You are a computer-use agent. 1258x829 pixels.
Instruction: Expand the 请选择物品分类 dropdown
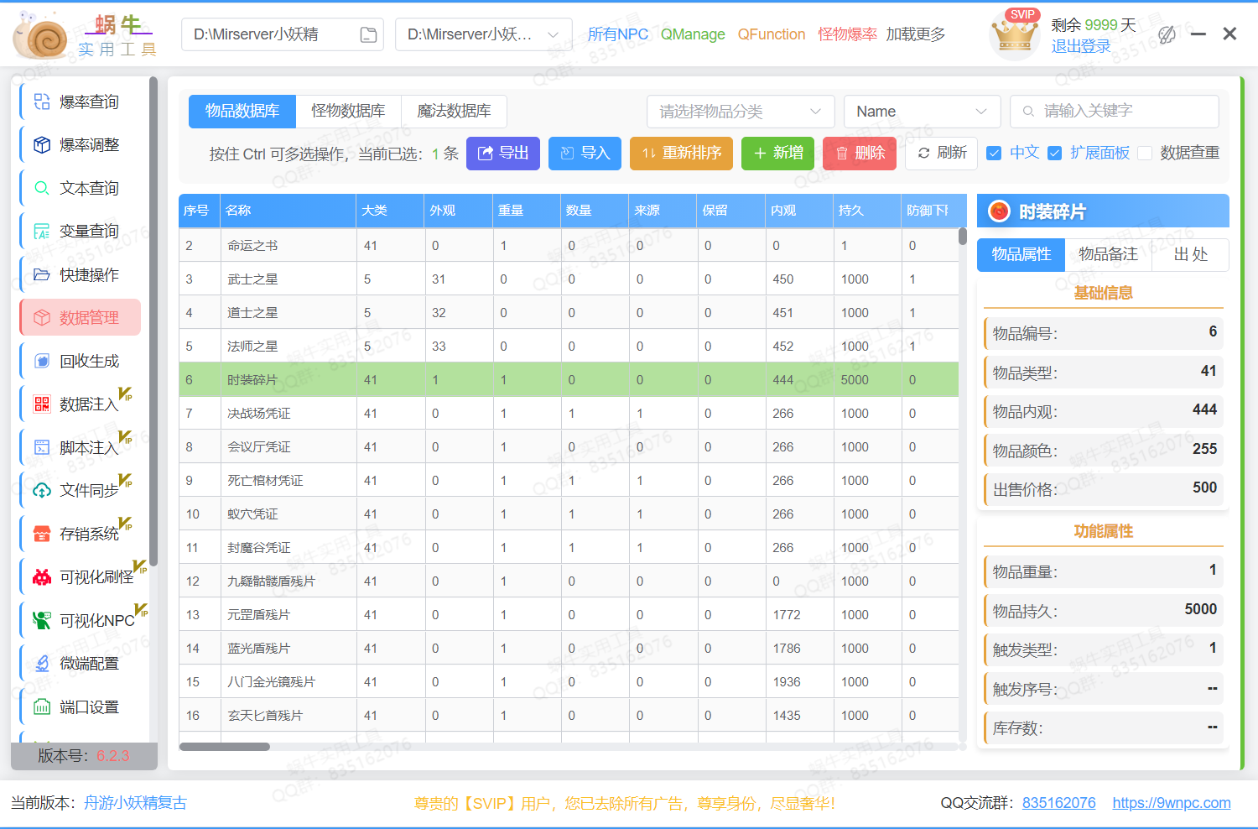point(740,112)
